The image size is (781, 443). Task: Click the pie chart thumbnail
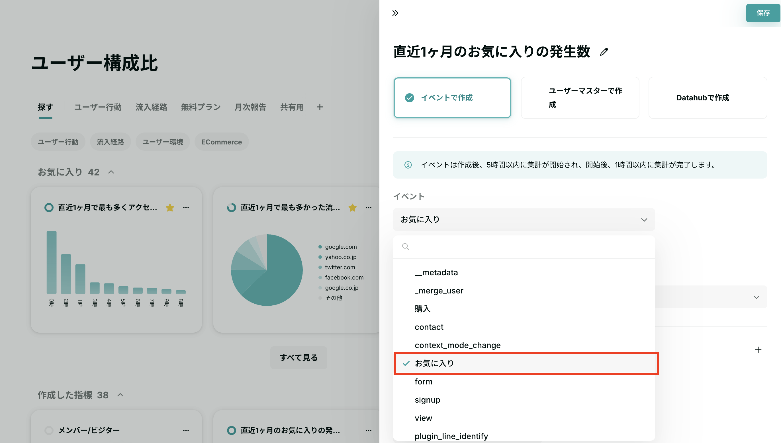pos(267,270)
